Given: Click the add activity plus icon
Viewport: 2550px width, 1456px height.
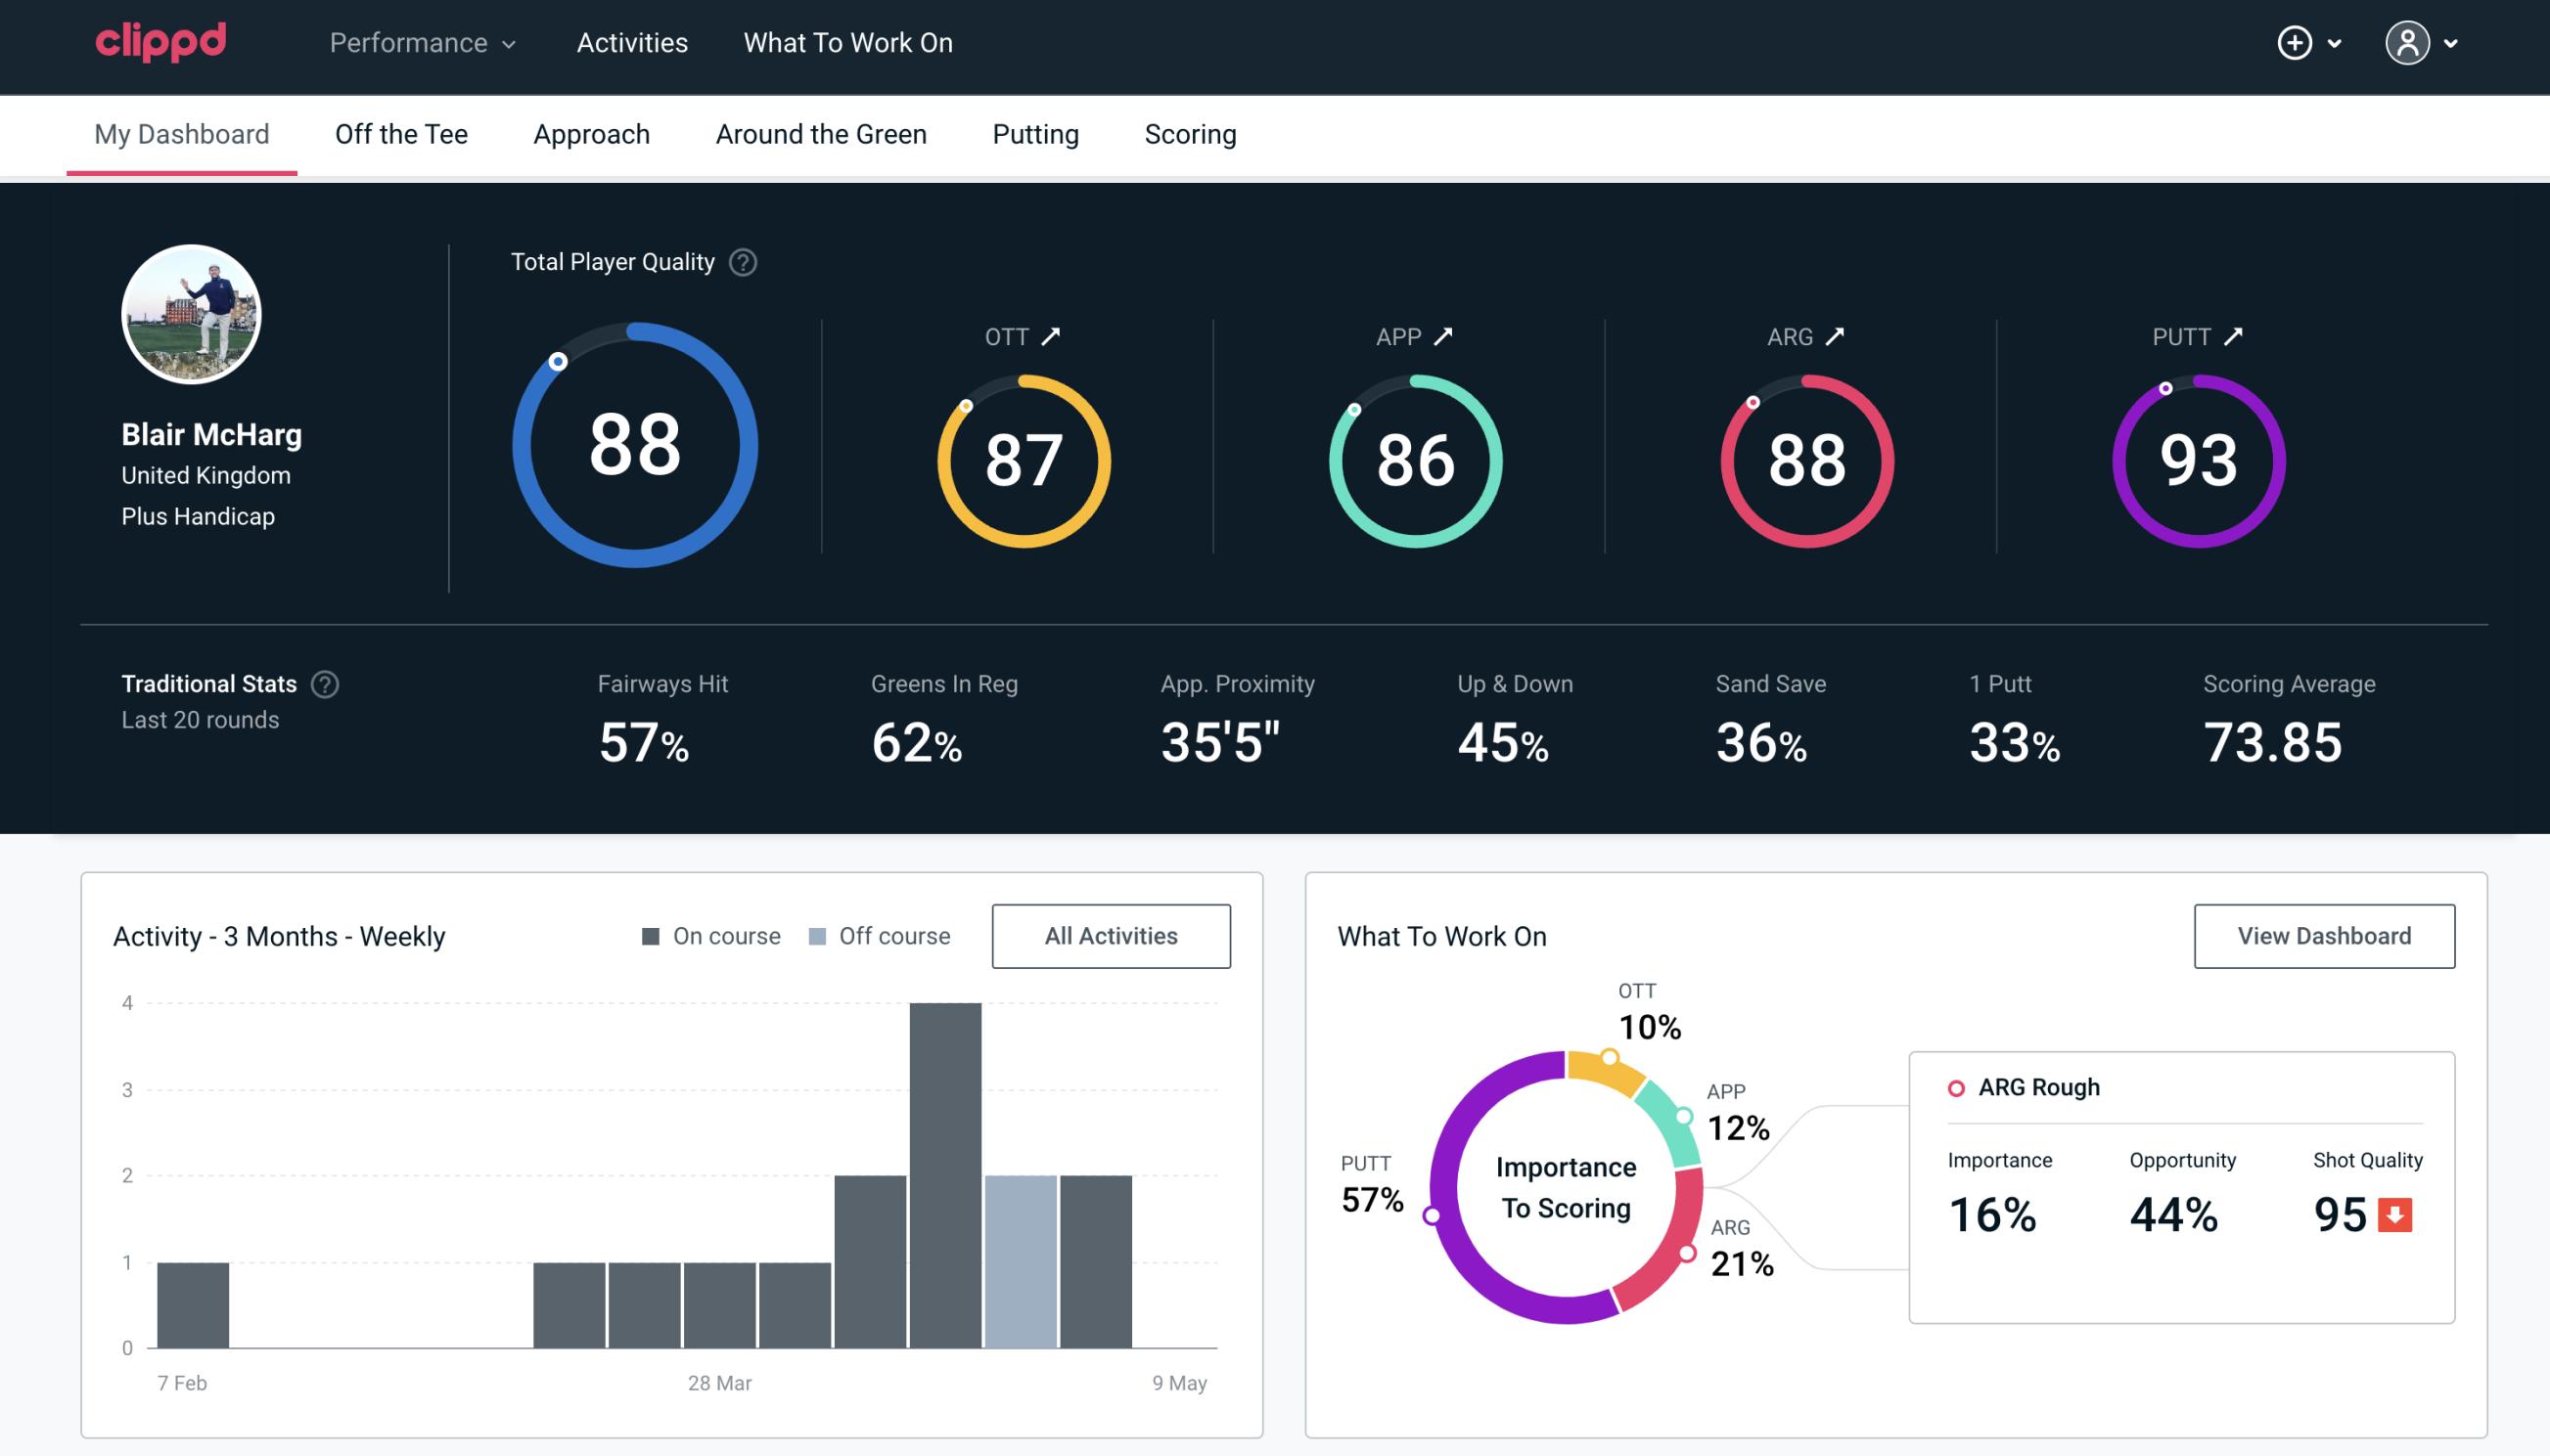Looking at the screenshot, I should [x=2296, y=44].
